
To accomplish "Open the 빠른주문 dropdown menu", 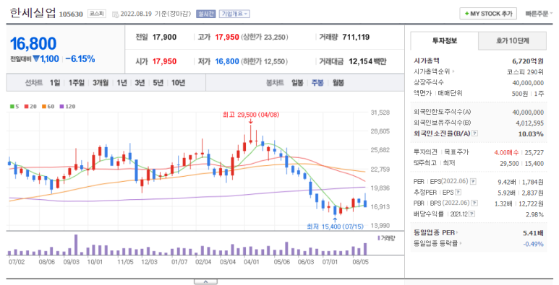I will coord(539,14).
